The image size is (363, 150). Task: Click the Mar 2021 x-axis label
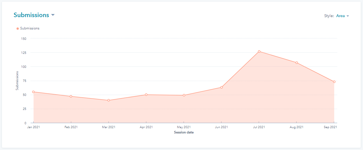pyautogui.click(x=108, y=127)
